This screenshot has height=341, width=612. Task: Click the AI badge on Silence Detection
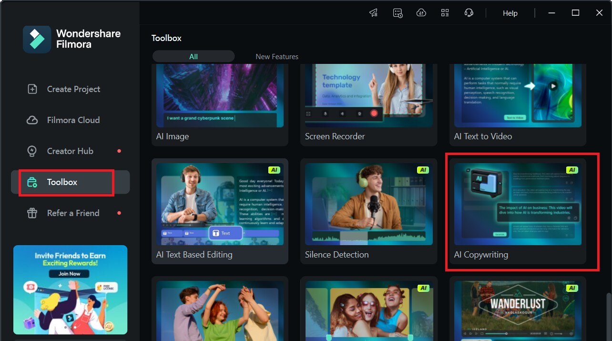point(423,170)
